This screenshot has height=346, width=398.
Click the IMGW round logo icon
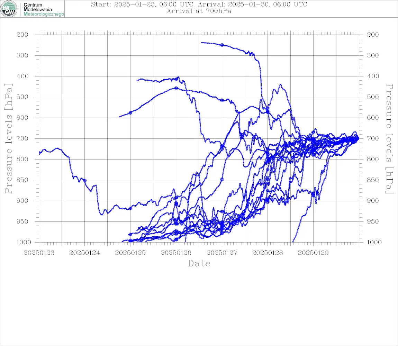tap(9, 9)
